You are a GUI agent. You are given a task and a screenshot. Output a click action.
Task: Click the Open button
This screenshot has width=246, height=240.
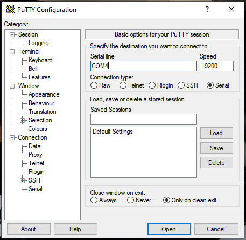click(169, 229)
